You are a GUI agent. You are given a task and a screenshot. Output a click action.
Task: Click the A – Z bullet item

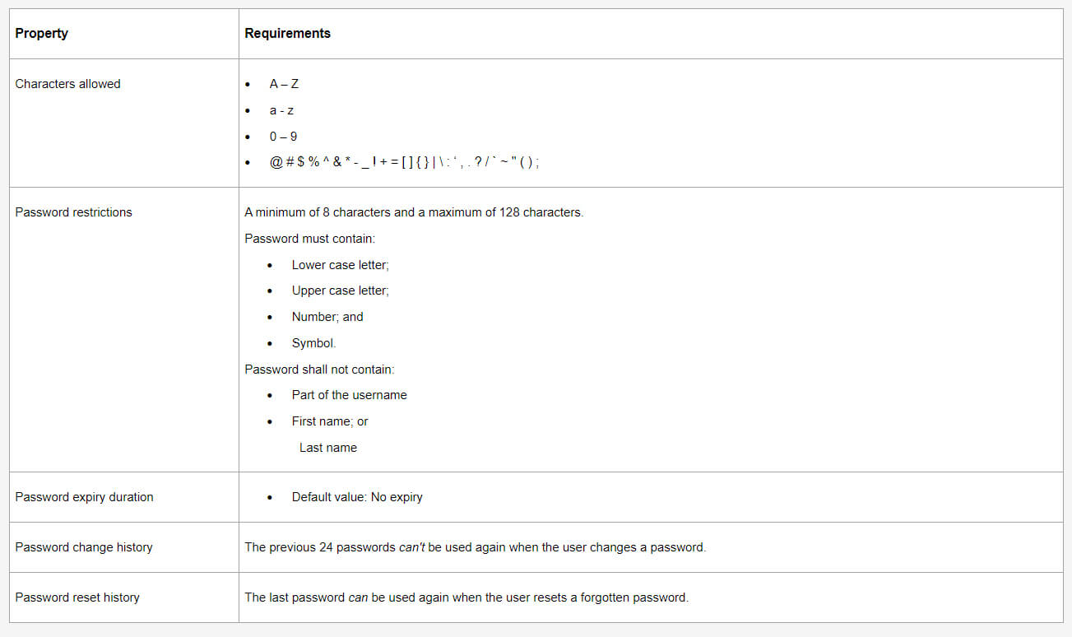pos(284,84)
